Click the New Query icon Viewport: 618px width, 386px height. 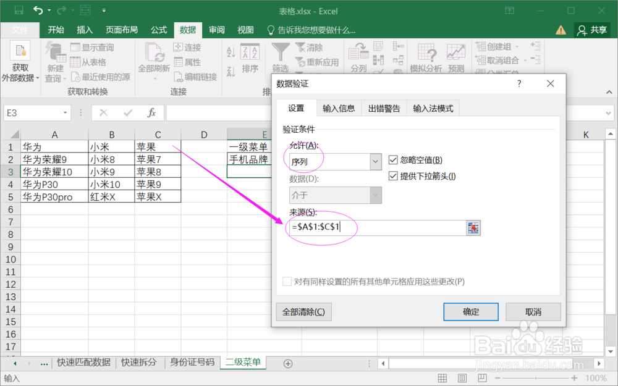[55, 52]
